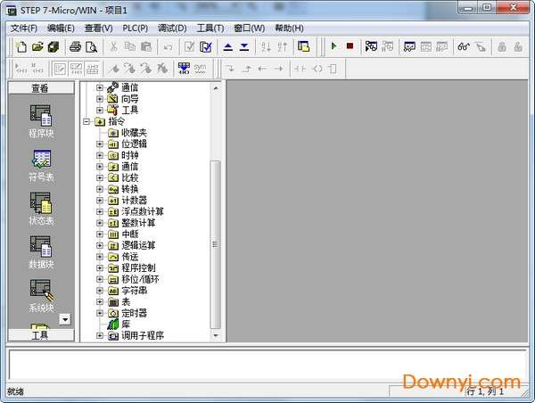Upload from PLC with up-arrow icon
The height and width of the screenshot is (403, 535).
(x=228, y=46)
